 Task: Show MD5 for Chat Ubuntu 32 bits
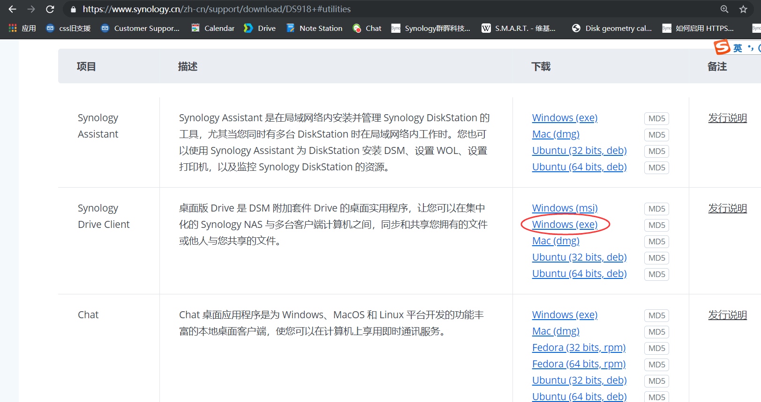656,381
